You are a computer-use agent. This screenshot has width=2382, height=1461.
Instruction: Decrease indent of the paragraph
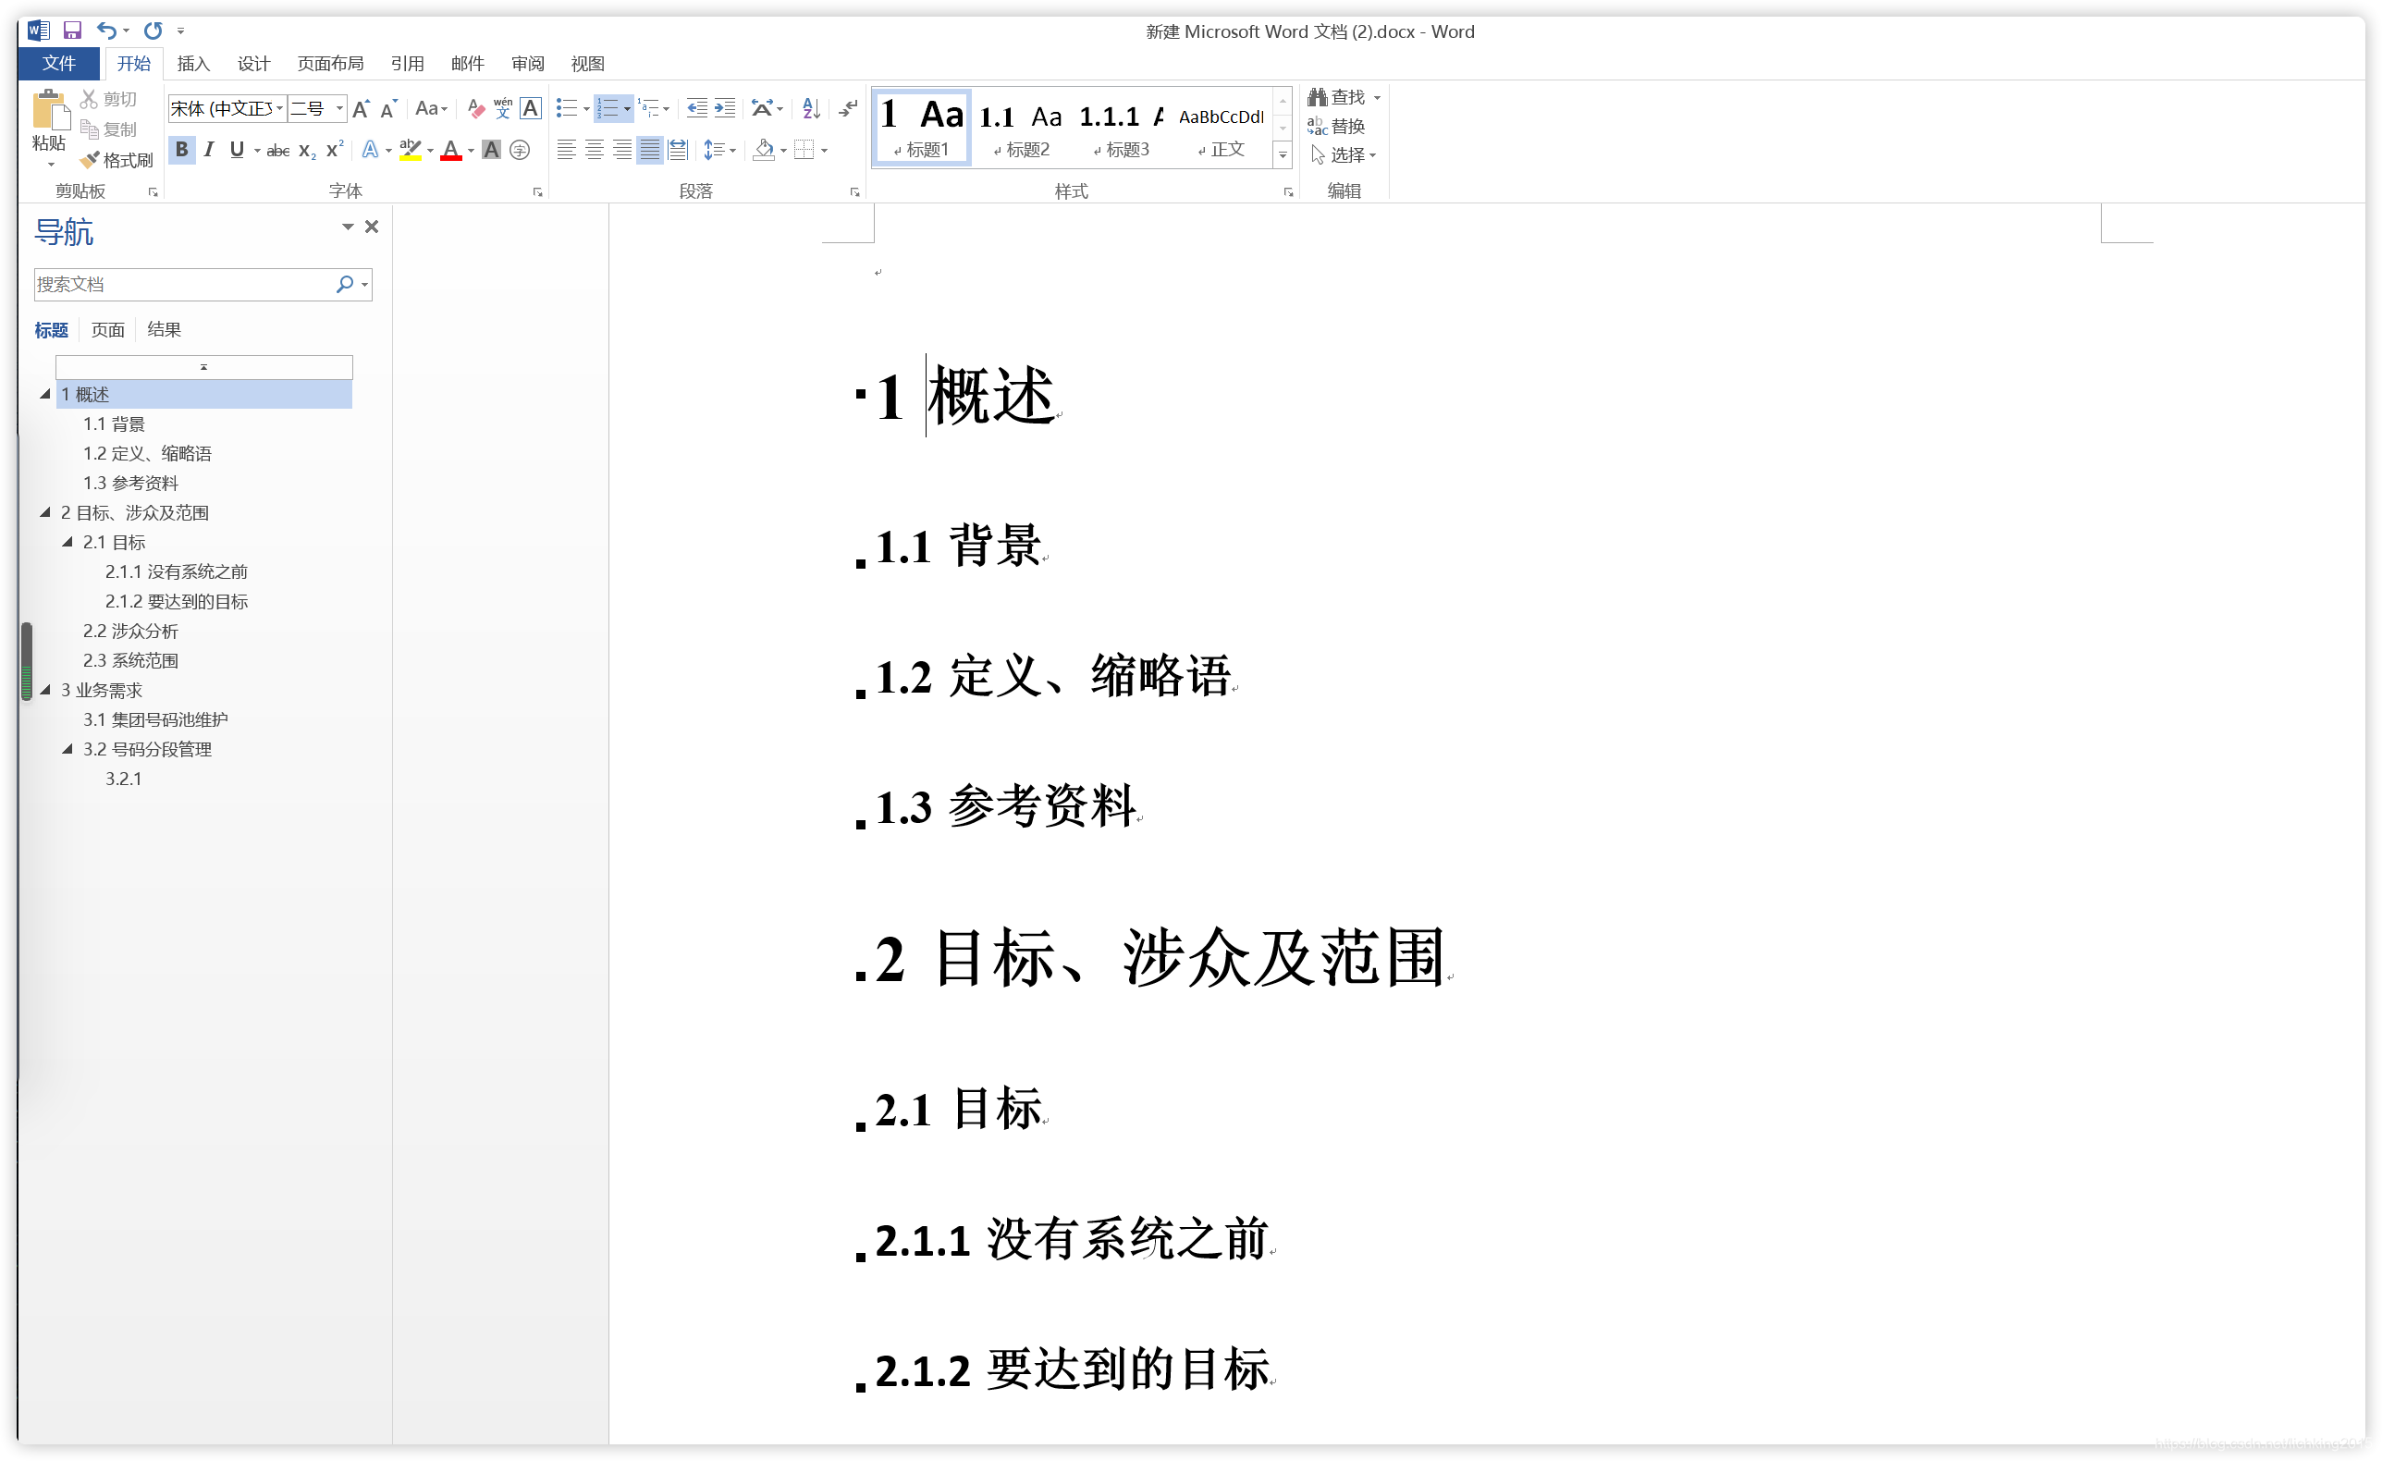point(697,108)
